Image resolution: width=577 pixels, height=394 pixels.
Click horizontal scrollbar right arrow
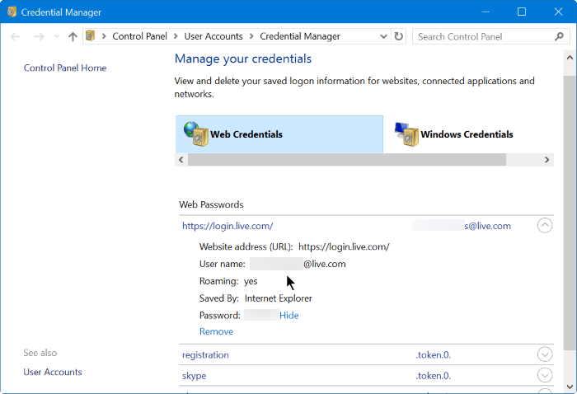(547, 160)
